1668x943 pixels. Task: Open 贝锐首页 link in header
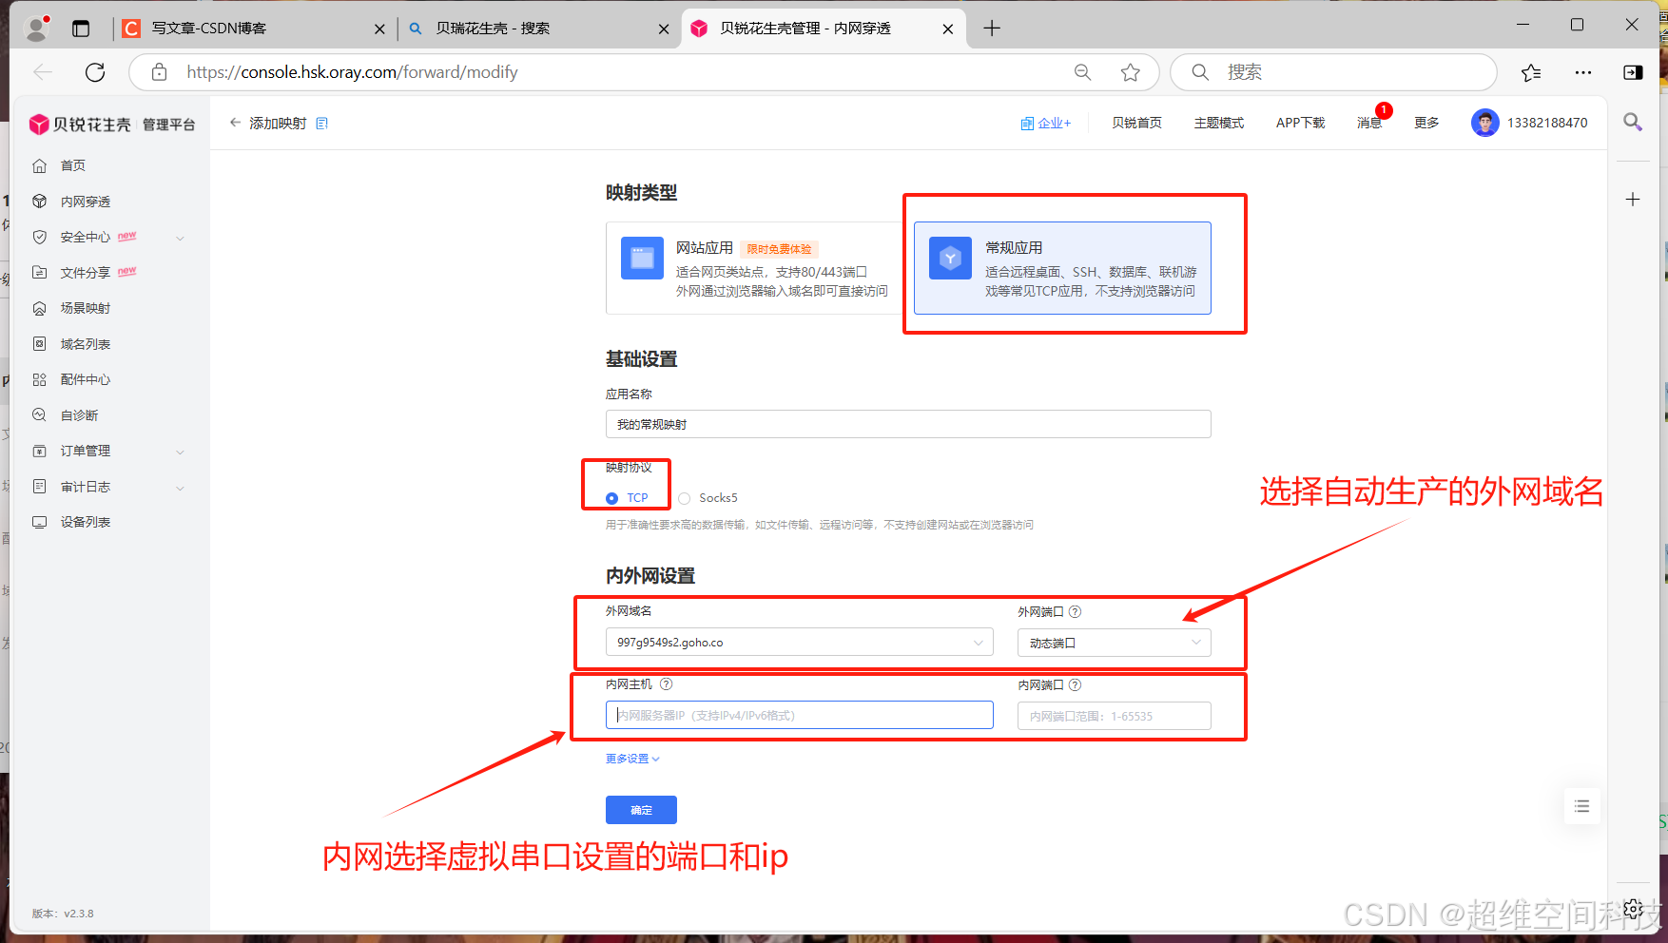[x=1136, y=123]
